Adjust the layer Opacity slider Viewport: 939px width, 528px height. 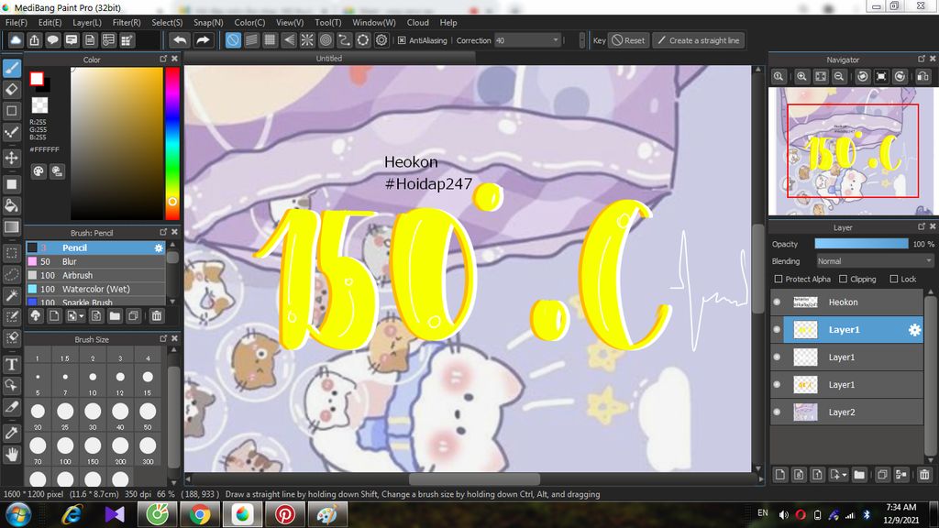pos(861,244)
